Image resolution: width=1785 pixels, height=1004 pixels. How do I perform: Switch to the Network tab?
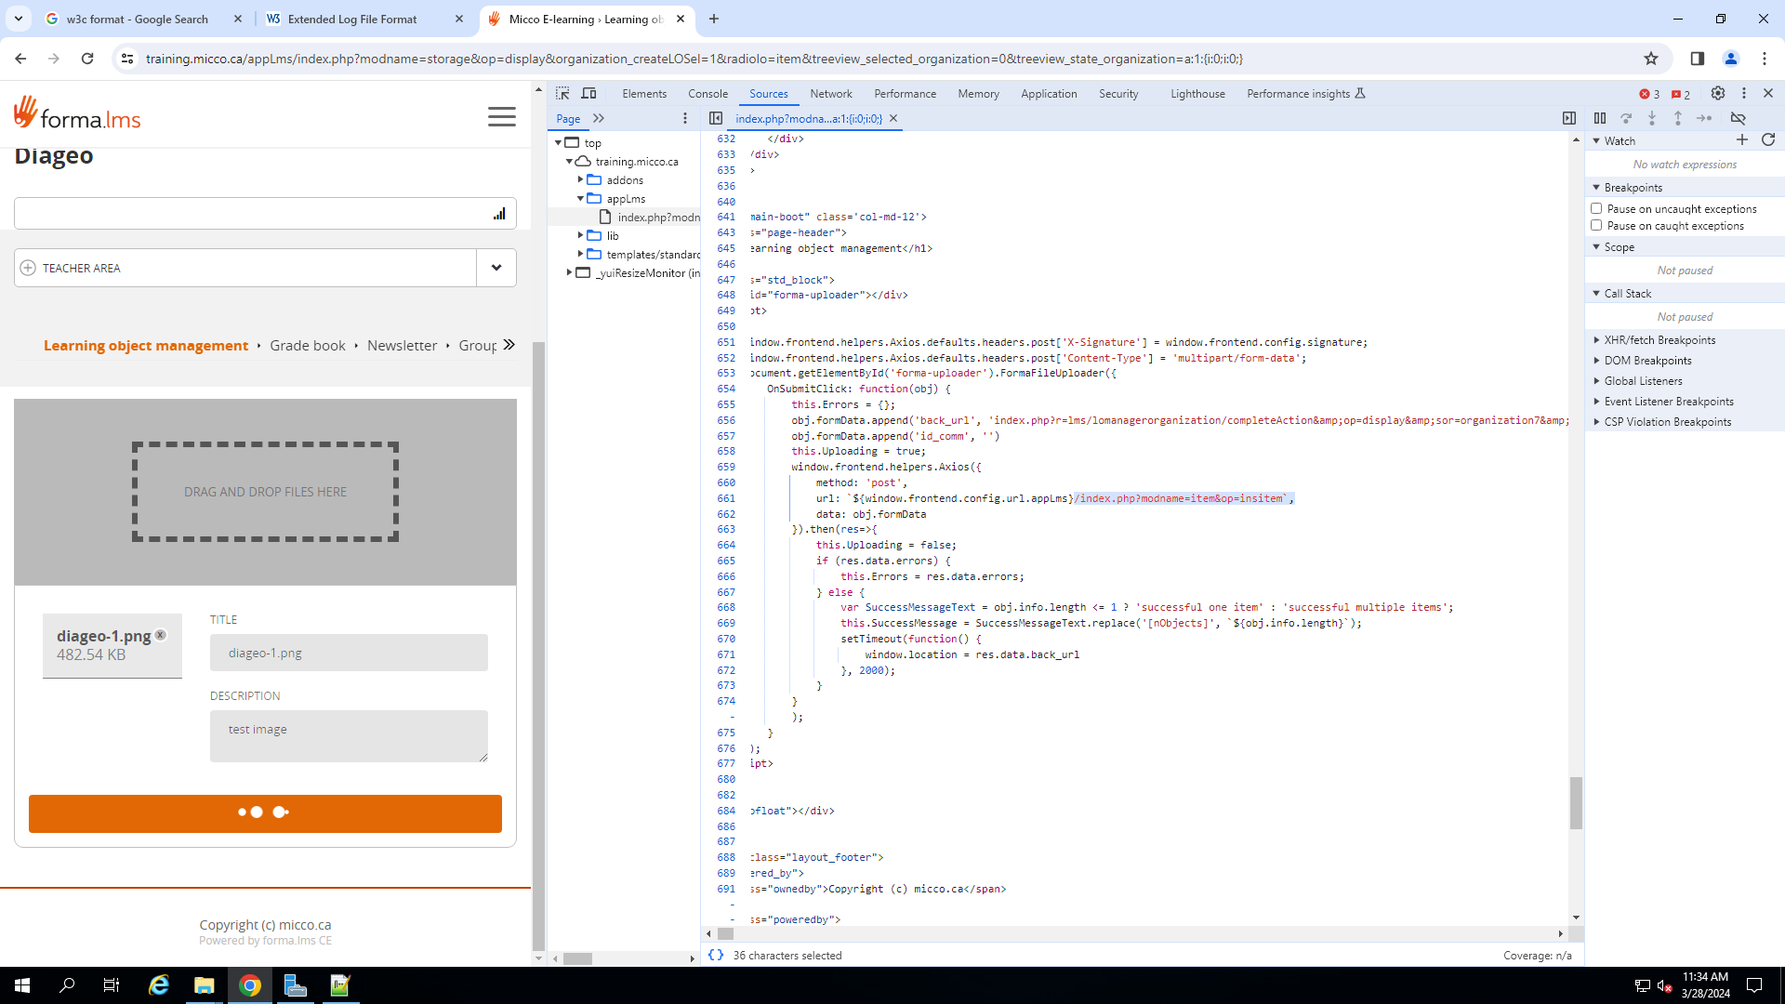pos(830,94)
